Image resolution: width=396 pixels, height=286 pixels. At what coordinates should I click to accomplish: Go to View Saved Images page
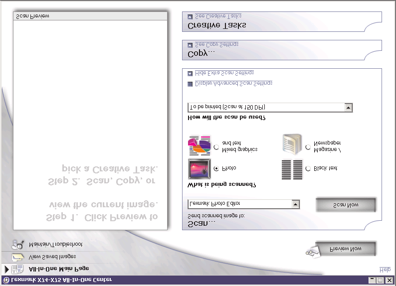point(52,257)
